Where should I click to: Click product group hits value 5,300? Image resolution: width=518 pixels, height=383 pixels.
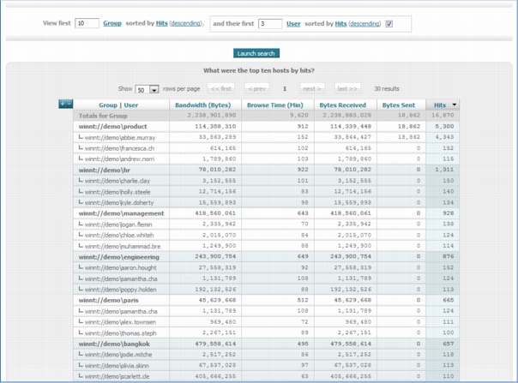coord(444,126)
